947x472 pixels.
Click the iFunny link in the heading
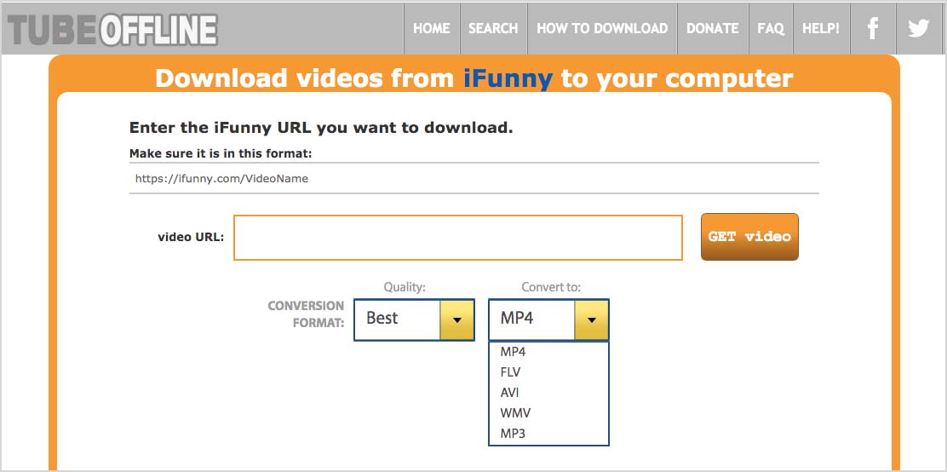click(508, 78)
